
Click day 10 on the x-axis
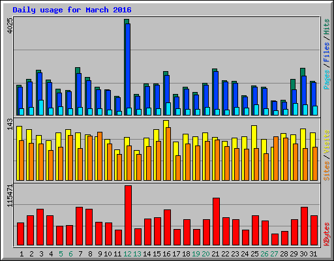point(108,254)
